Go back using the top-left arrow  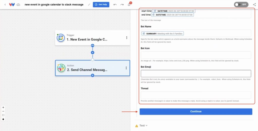coord(5,5)
